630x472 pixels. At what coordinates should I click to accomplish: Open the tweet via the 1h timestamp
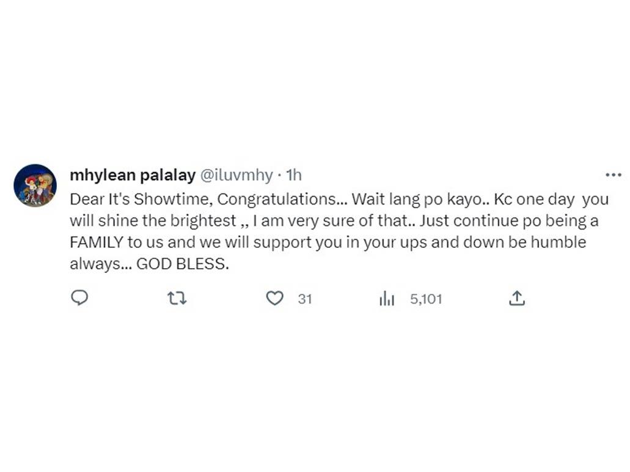pos(292,175)
